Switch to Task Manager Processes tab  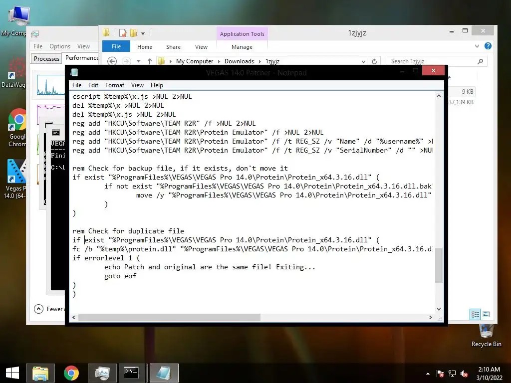click(46, 59)
